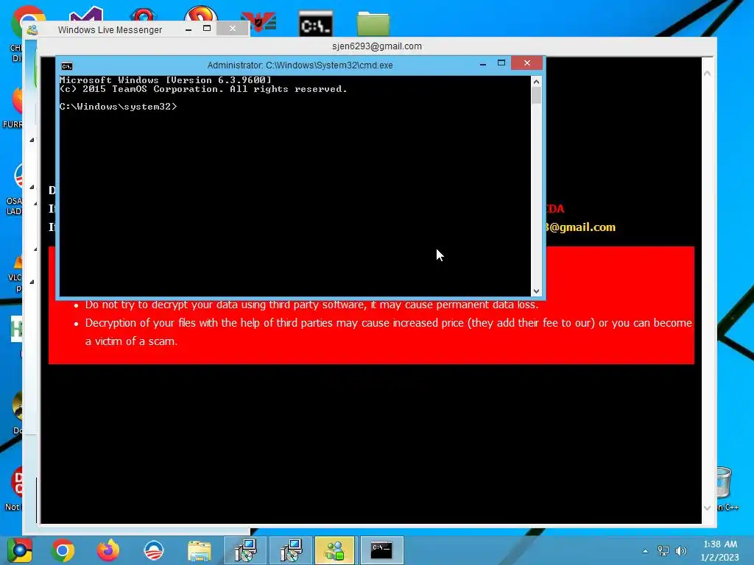Click the Windows Live Messenger title icon
Viewport: 754px width, 565px height.
click(32, 29)
